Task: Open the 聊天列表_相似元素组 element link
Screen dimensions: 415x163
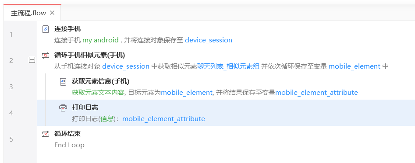Action: (228, 66)
